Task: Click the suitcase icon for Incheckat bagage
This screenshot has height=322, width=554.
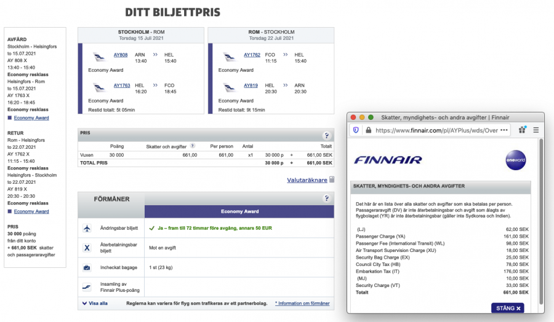Action: pos(87,267)
